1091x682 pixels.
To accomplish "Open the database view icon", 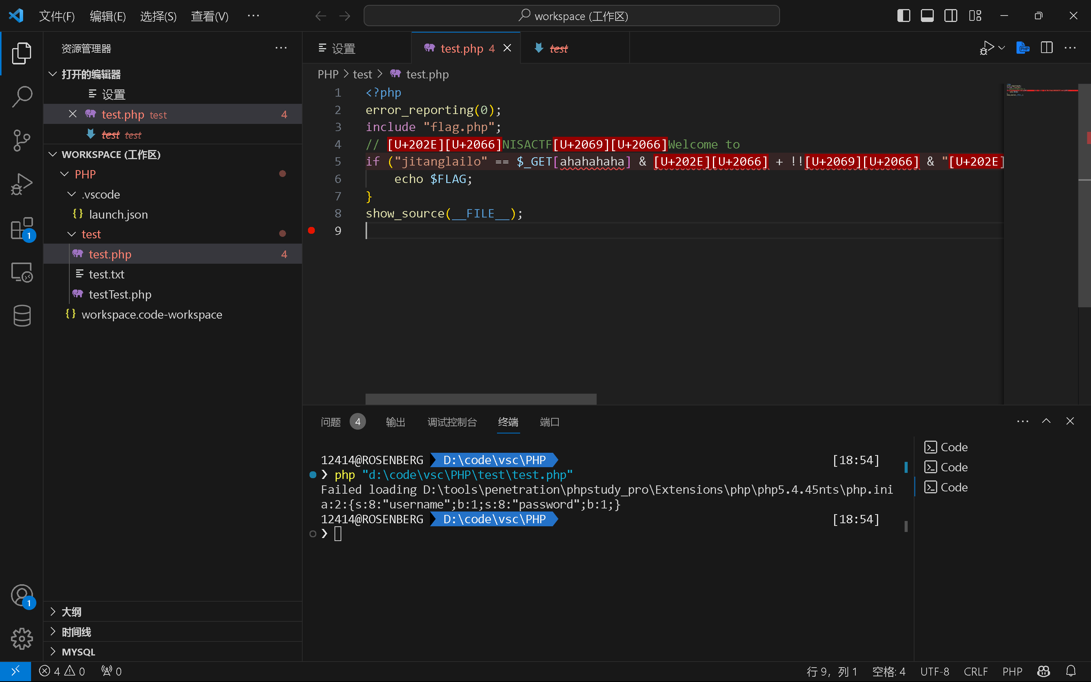I will coord(21,316).
